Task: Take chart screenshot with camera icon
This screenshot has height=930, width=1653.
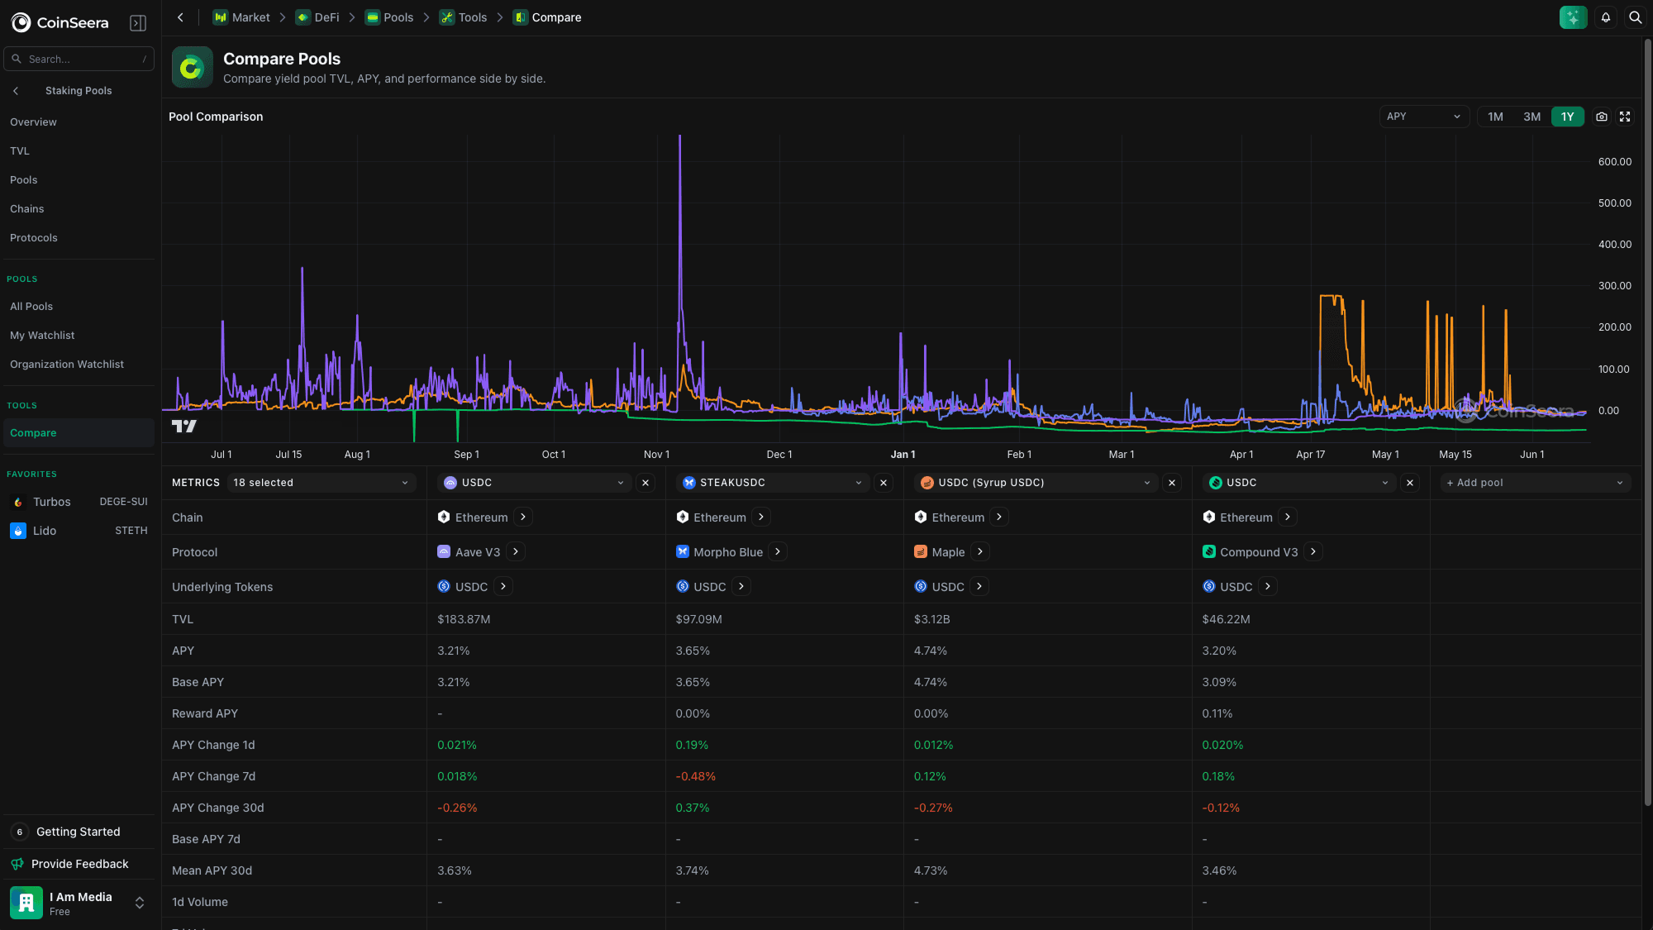Action: (1602, 117)
